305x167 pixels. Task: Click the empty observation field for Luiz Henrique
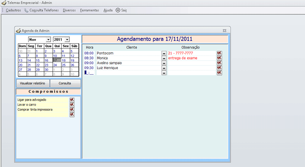(192, 68)
